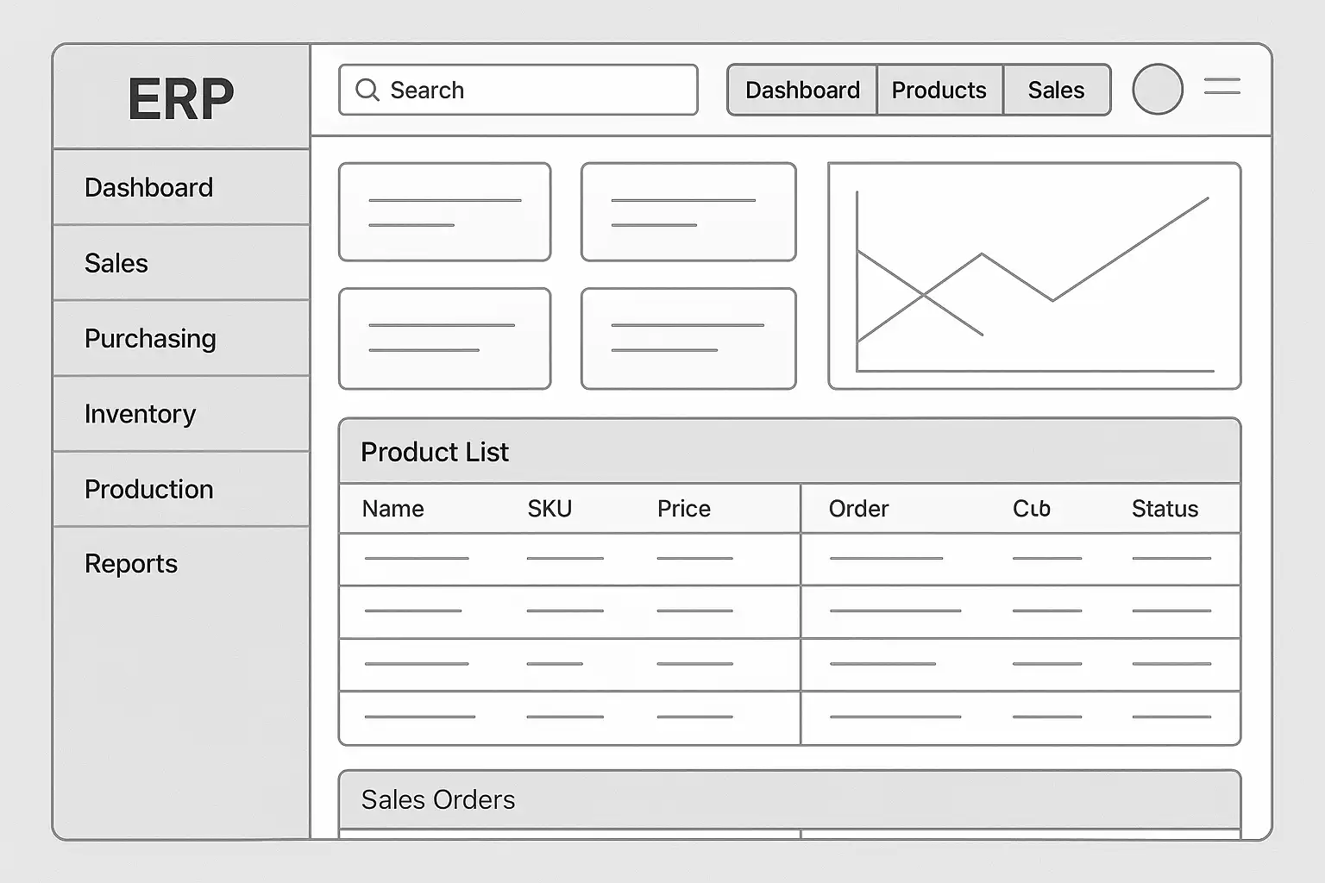The width and height of the screenshot is (1325, 883).
Task: Click the Price column header
Action: (x=683, y=509)
